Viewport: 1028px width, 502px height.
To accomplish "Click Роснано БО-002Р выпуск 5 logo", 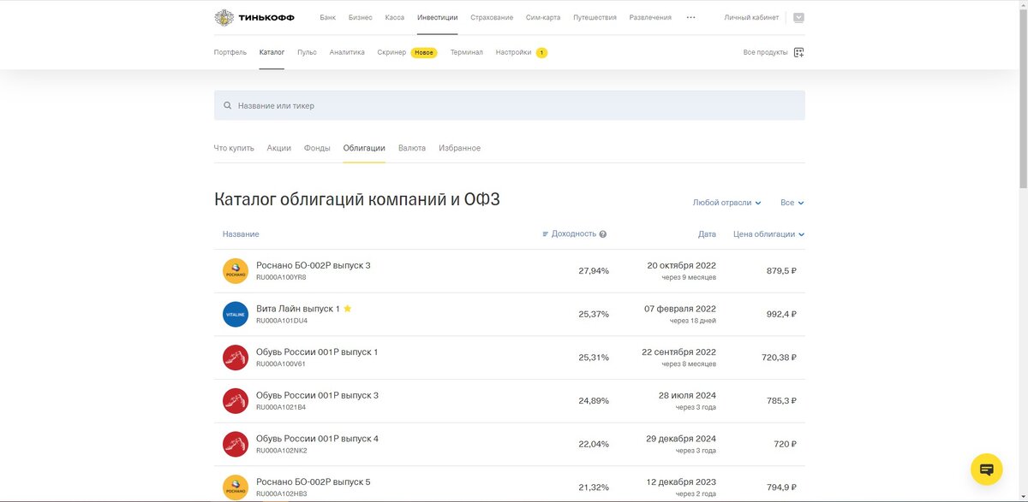I will pos(236,487).
